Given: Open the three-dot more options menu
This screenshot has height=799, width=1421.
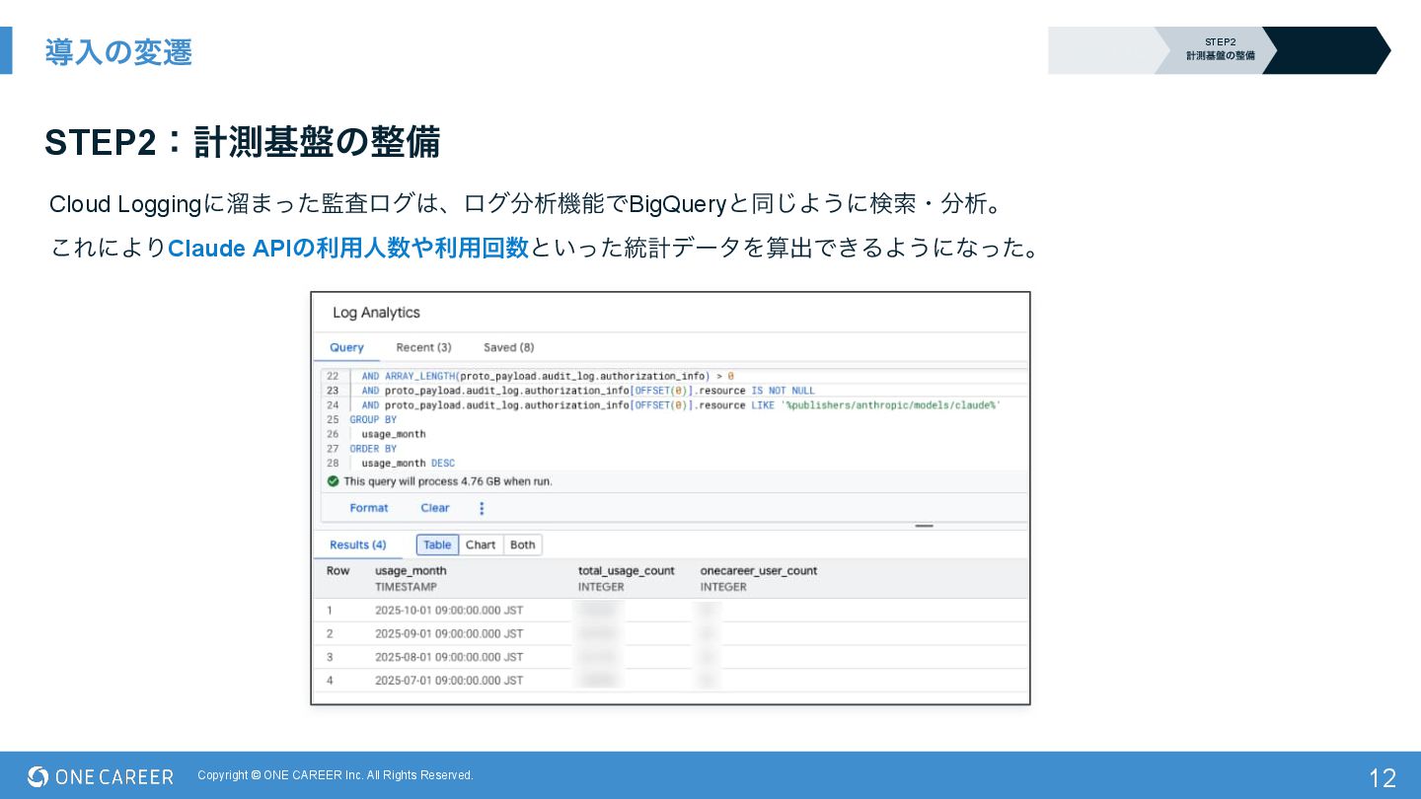Looking at the screenshot, I should click(x=482, y=508).
